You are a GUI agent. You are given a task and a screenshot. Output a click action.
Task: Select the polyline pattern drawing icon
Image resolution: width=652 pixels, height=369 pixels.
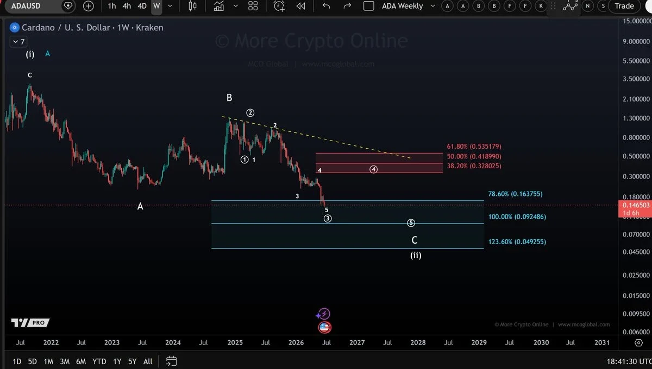coord(570,6)
